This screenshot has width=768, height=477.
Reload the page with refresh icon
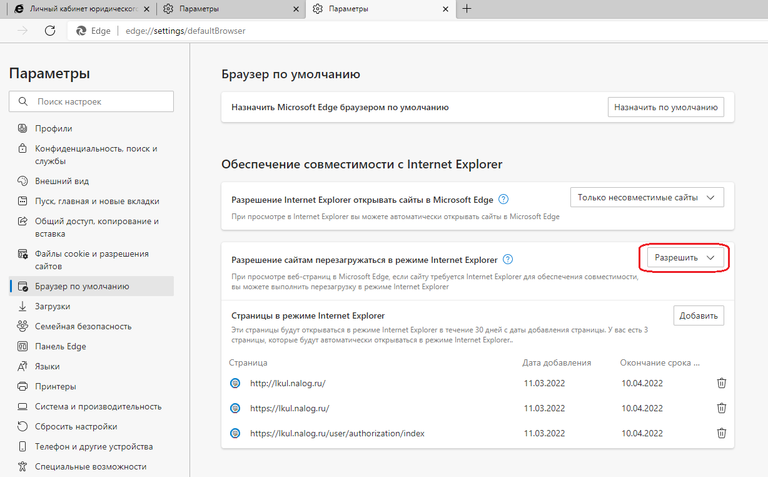[x=51, y=31]
